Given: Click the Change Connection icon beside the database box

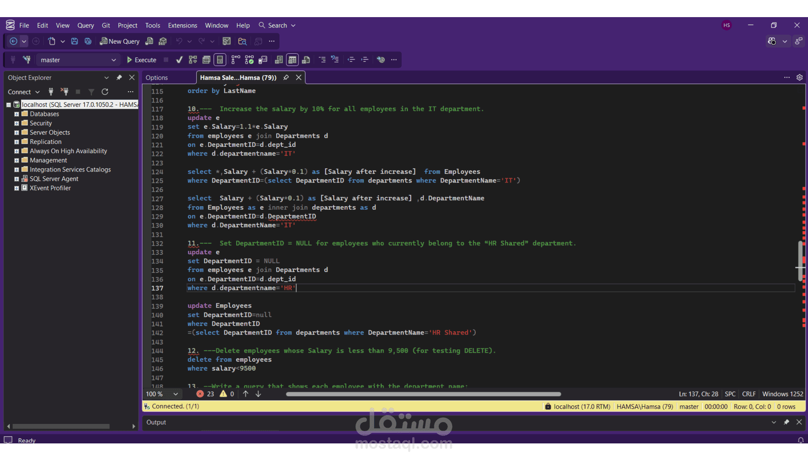Looking at the screenshot, I should pos(27,60).
